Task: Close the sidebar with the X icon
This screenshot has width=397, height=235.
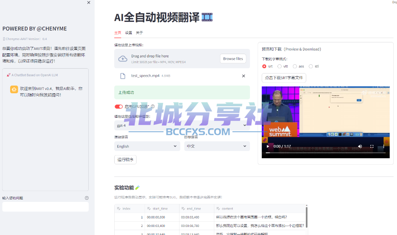Action: coord(89,2)
